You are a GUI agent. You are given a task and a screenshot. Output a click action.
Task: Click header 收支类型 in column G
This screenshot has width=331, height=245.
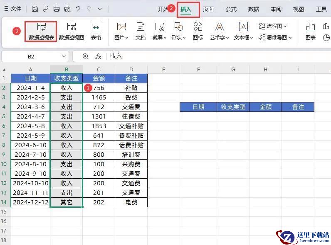(x=233, y=107)
